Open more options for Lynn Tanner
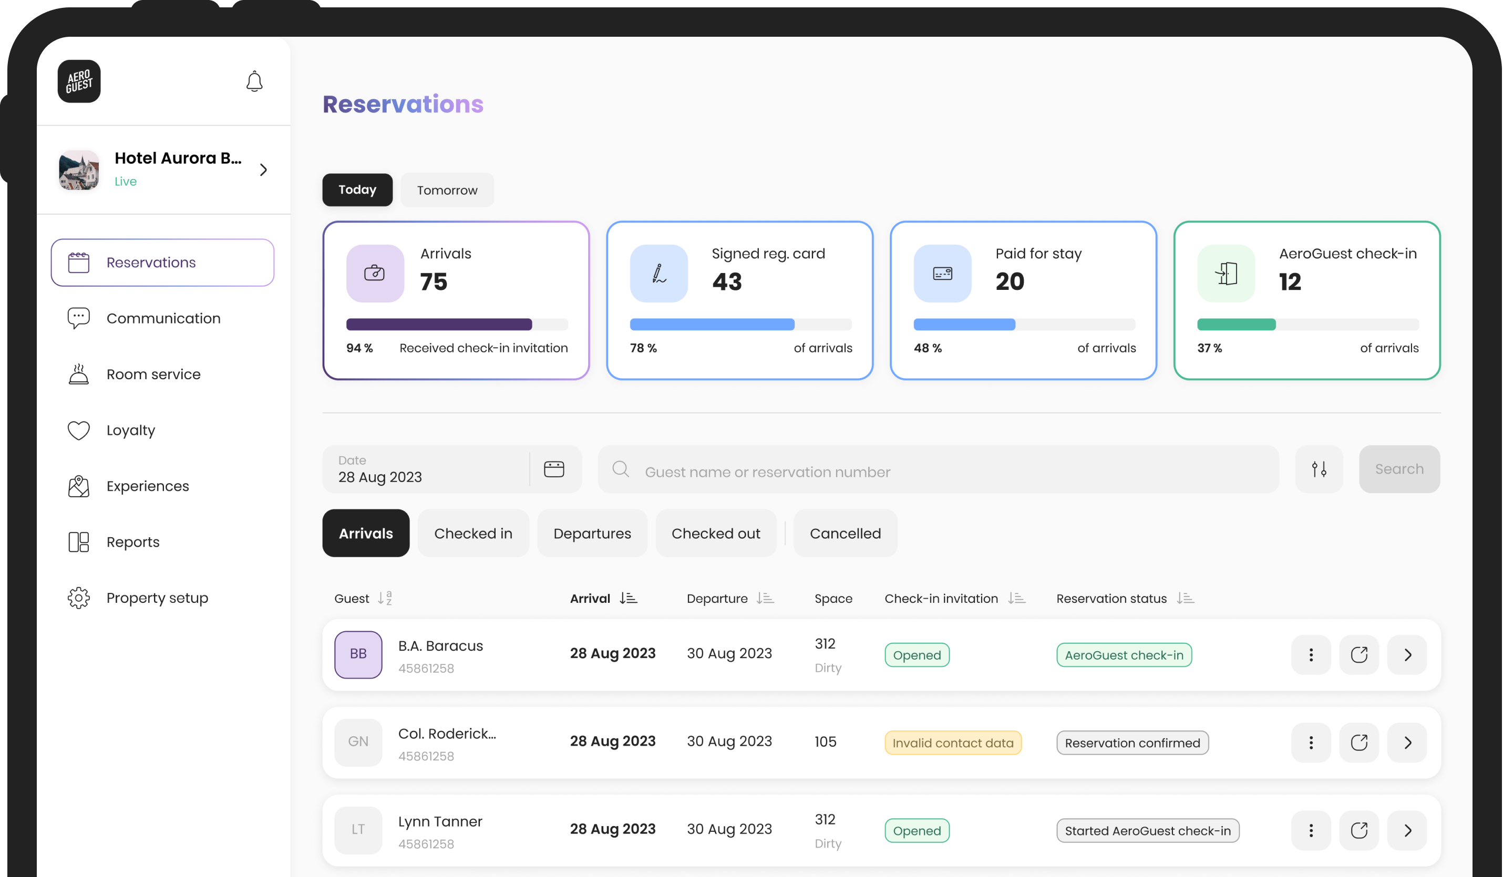This screenshot has width=1503, height=877. coord(1310,830)
